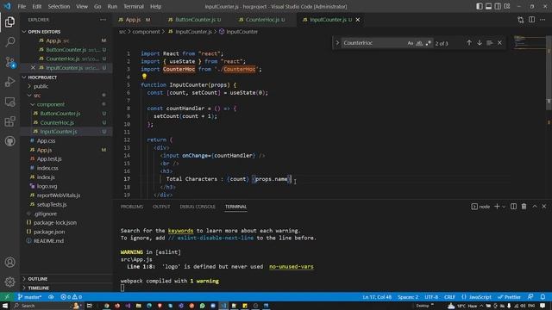The width and height of the screenshot is (552, 310).
Task: Collapse the Open Editors section
Action: (24, 32)
